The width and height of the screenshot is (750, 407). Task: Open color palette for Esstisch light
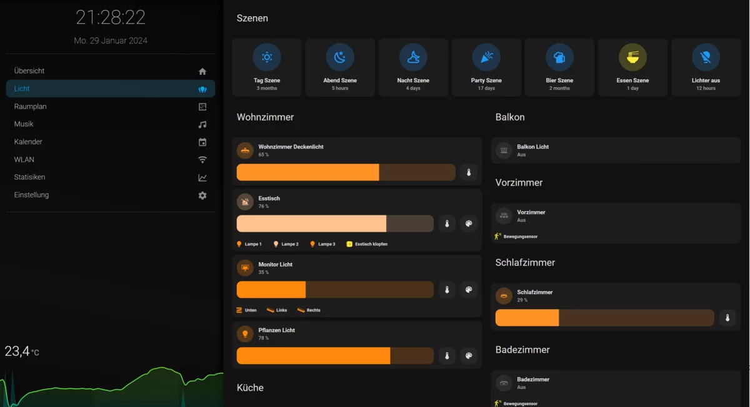coord(469,223)
